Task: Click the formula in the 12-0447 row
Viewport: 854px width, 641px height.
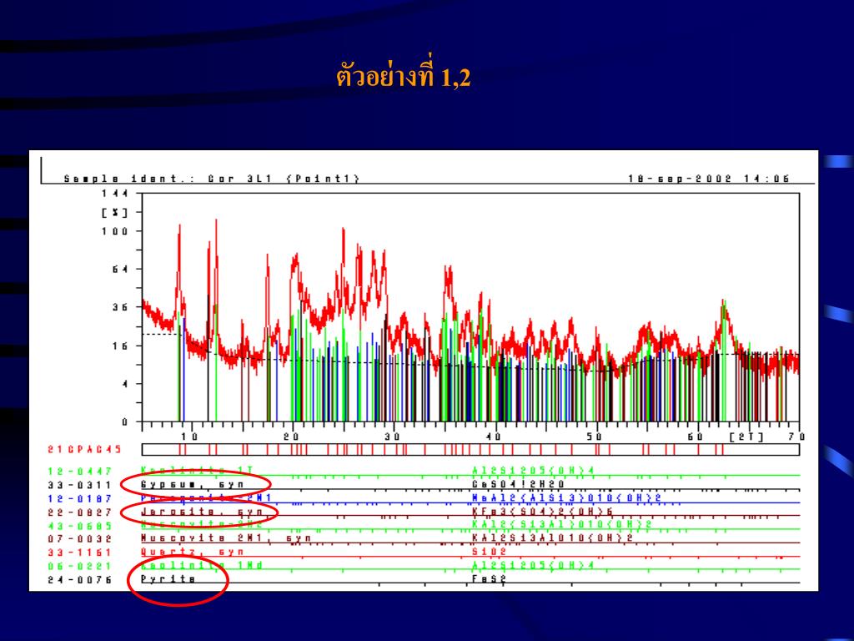Action: (x=533, y=471)
